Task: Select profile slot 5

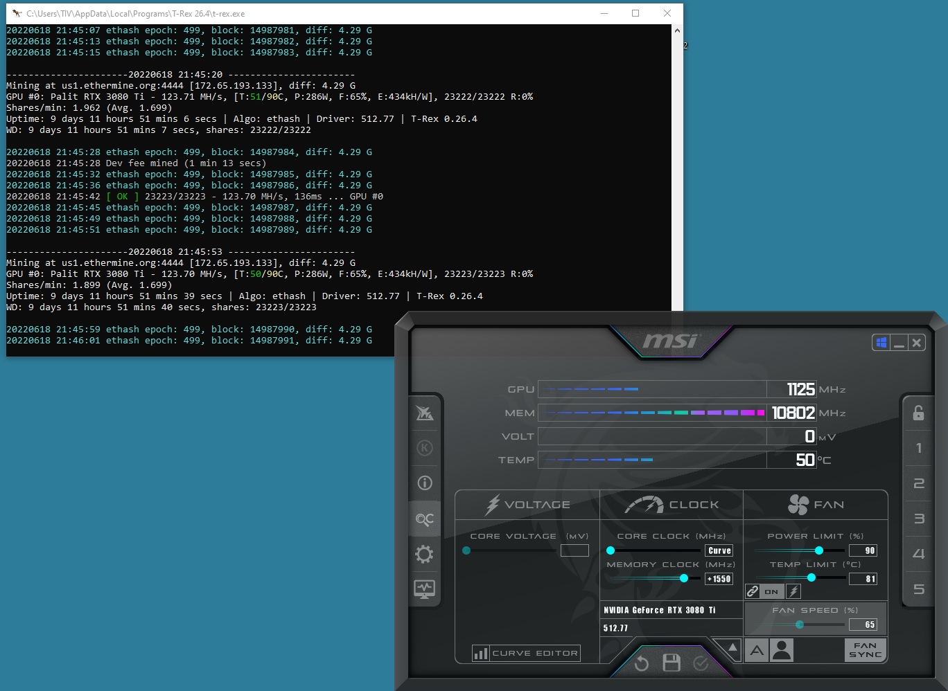Action: (919, 589)
